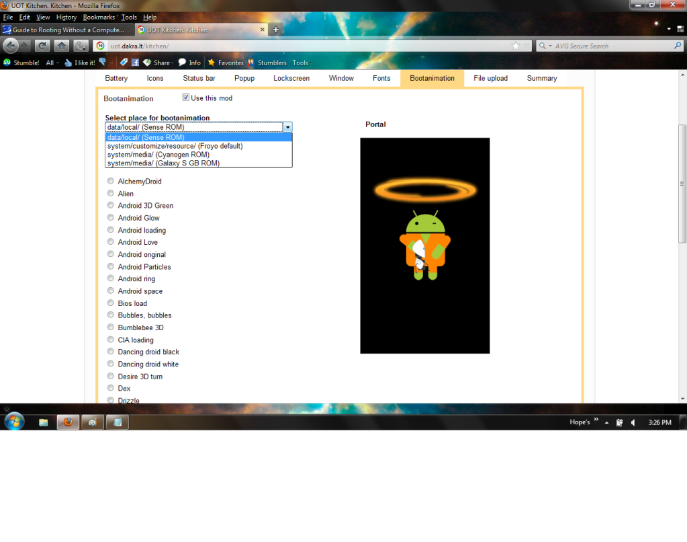
Task: Open the History menu
Action: point(66,17)
